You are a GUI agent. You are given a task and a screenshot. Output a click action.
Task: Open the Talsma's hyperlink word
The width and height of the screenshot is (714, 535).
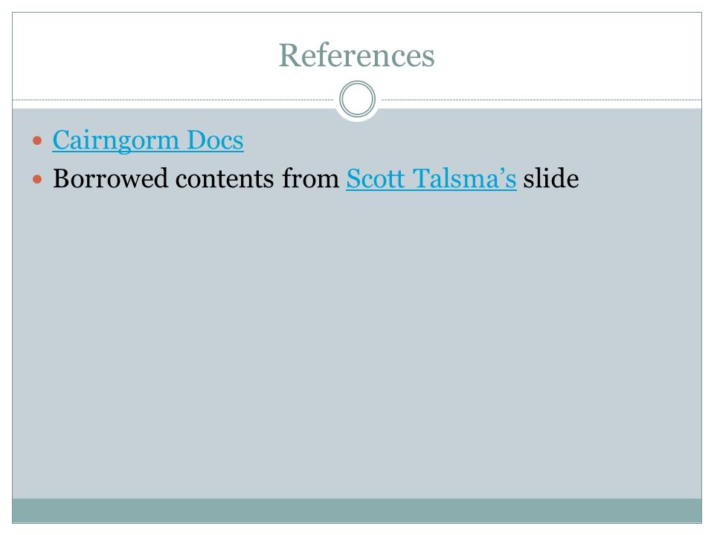pos(464,178)
